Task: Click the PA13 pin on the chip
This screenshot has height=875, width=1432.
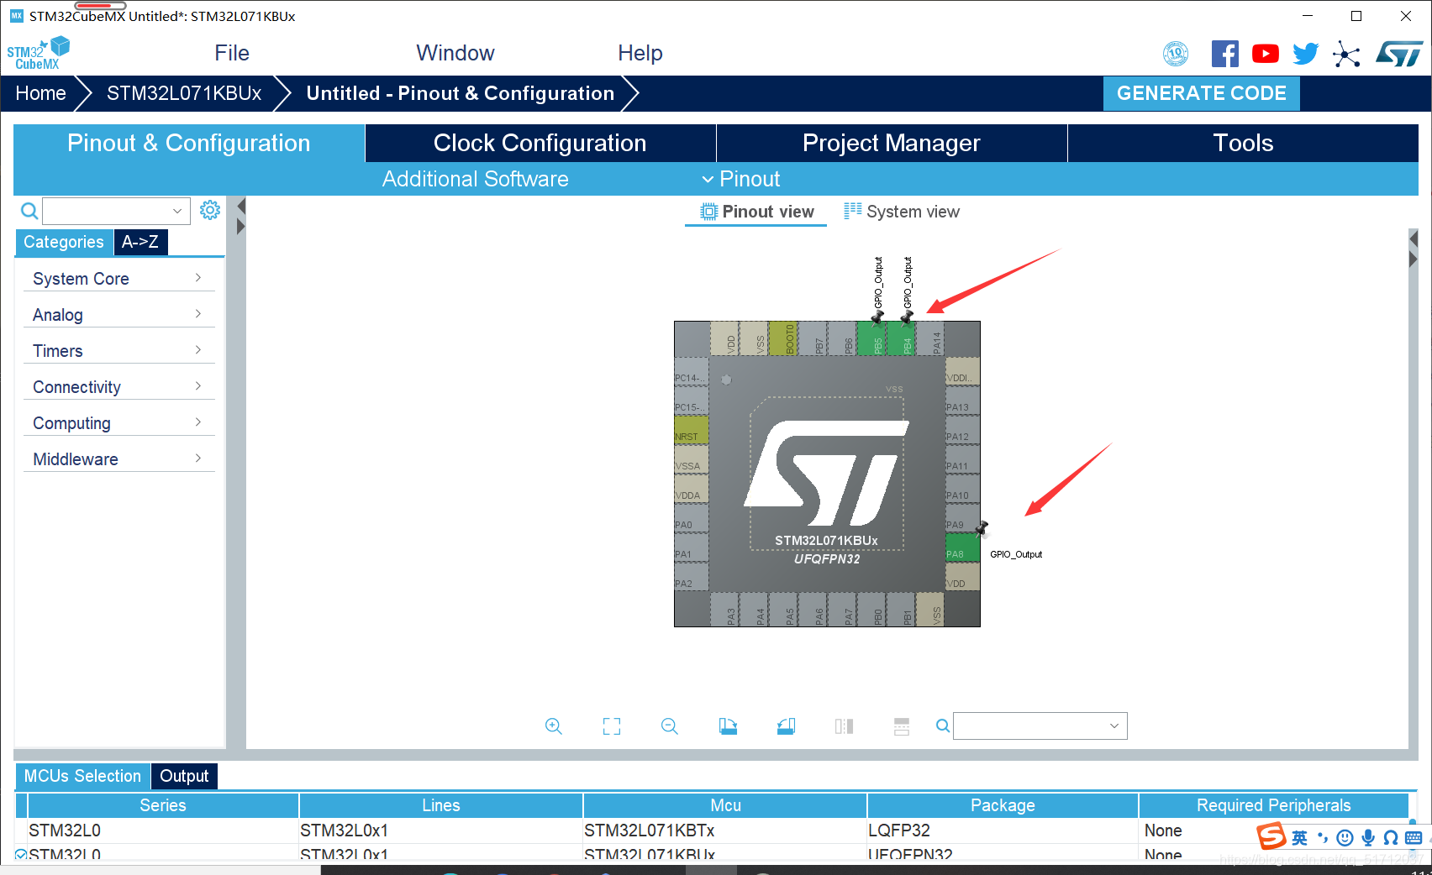Action: [962, 401]
